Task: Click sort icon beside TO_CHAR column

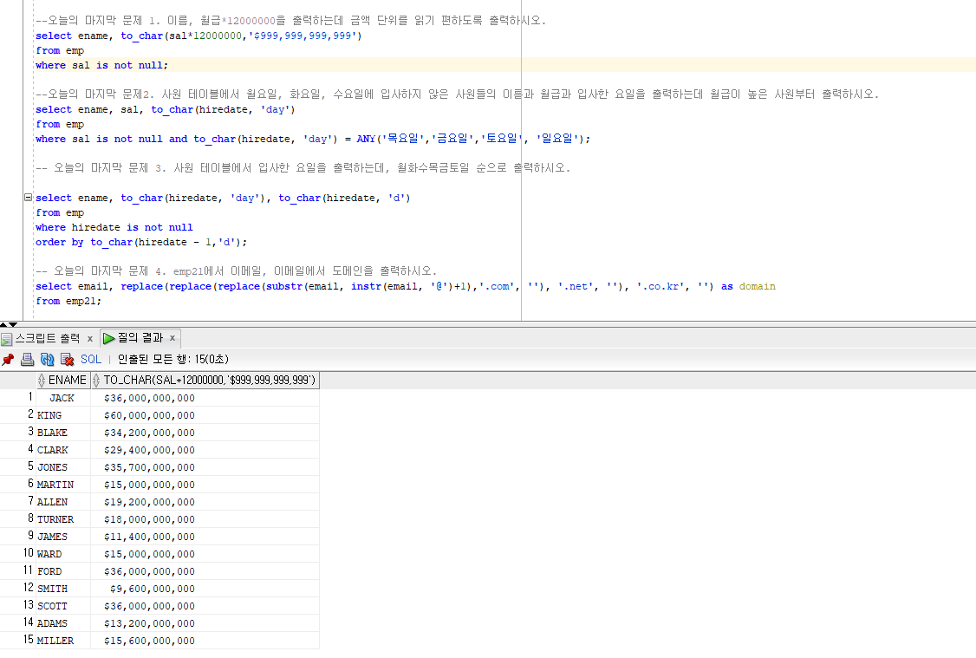Action: point(96,381)
